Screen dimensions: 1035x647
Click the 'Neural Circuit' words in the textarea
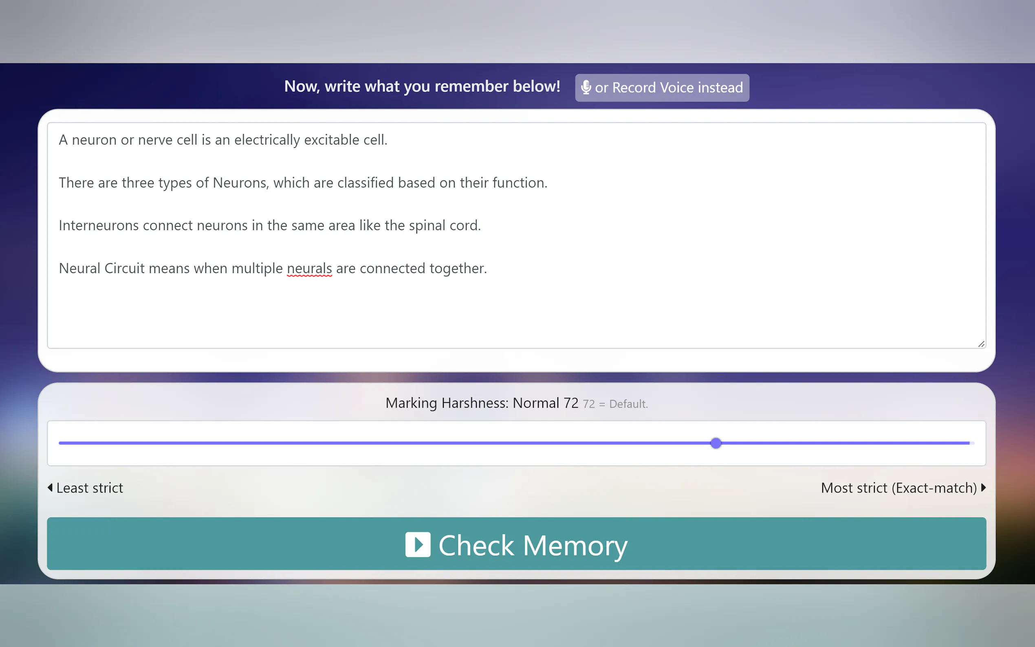point(102,268)
